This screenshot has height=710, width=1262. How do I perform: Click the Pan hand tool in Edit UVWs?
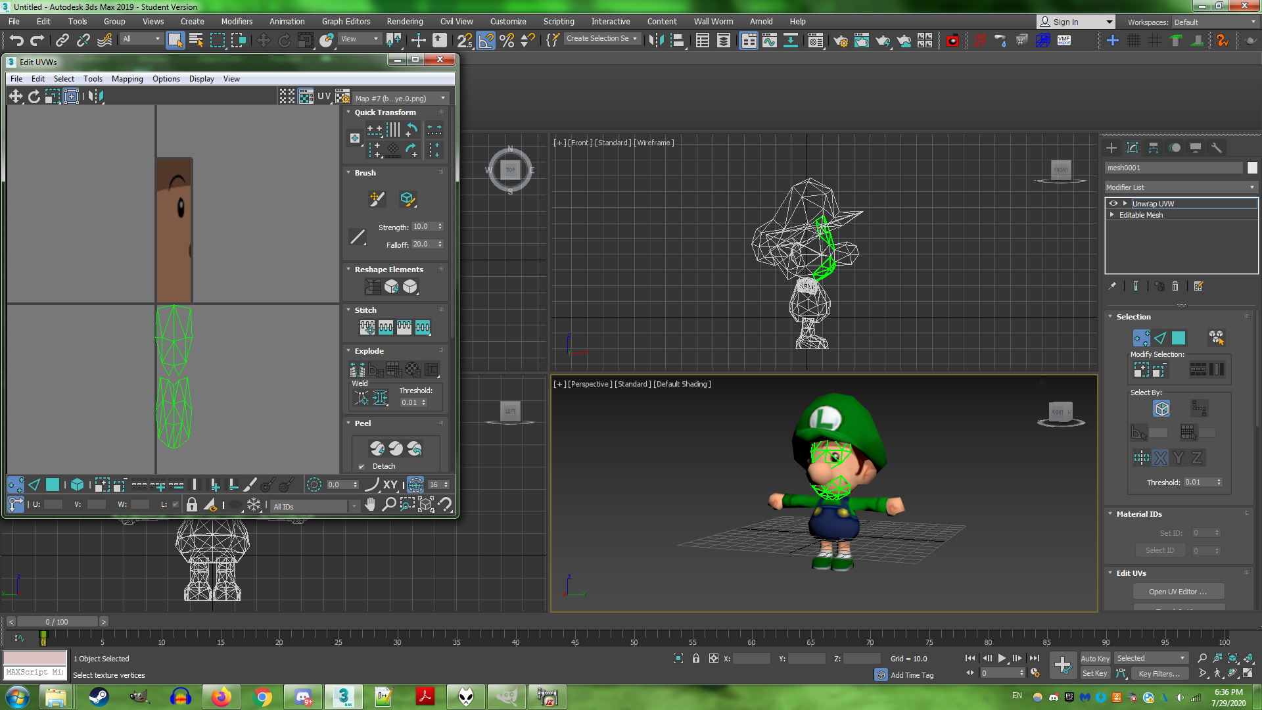point(371,505)
